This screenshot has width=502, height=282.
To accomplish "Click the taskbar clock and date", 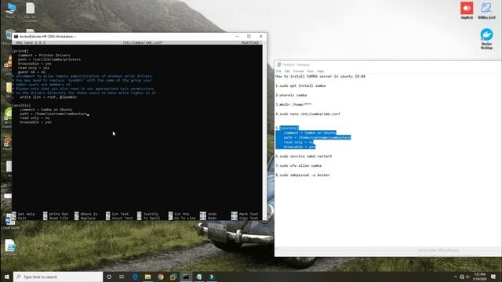I will (x=479, y=277).
